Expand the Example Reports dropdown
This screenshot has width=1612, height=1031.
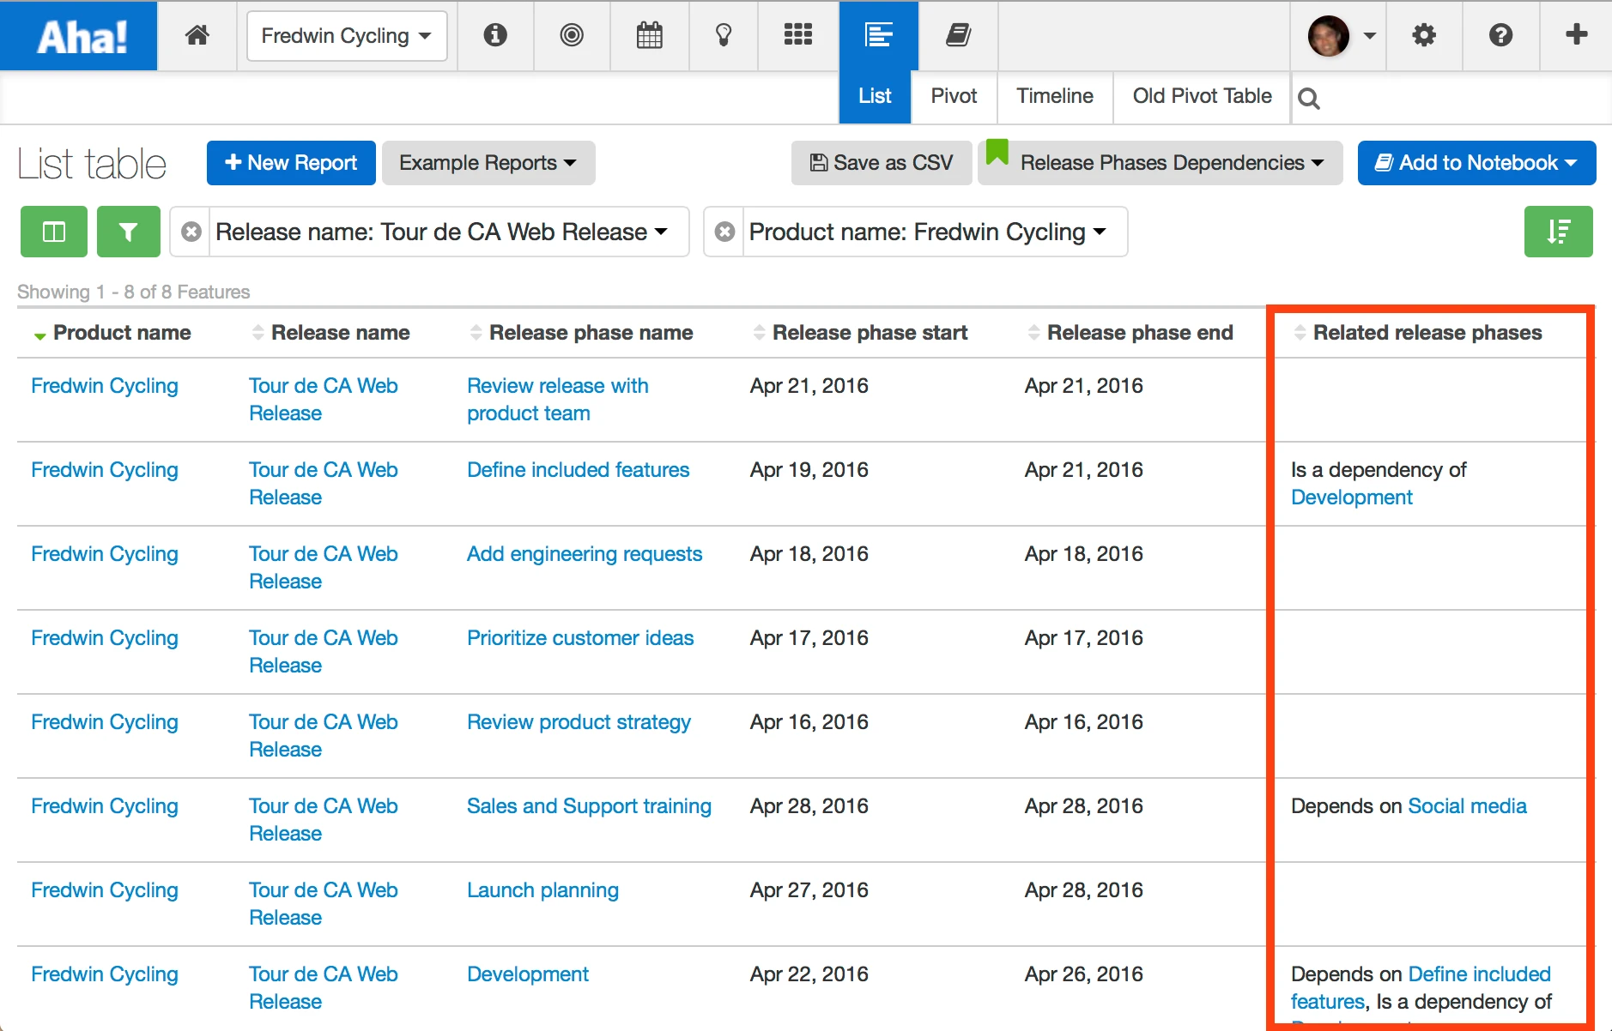point(488,163)
